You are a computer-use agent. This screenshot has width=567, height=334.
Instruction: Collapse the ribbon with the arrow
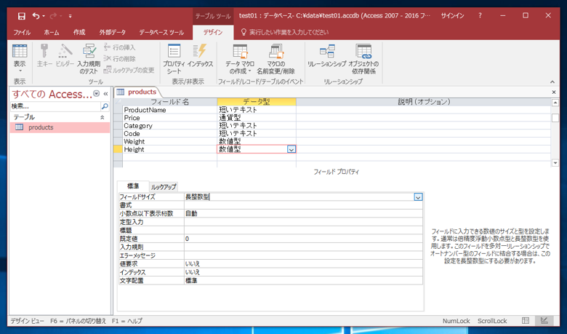click(x=552, y=81)
